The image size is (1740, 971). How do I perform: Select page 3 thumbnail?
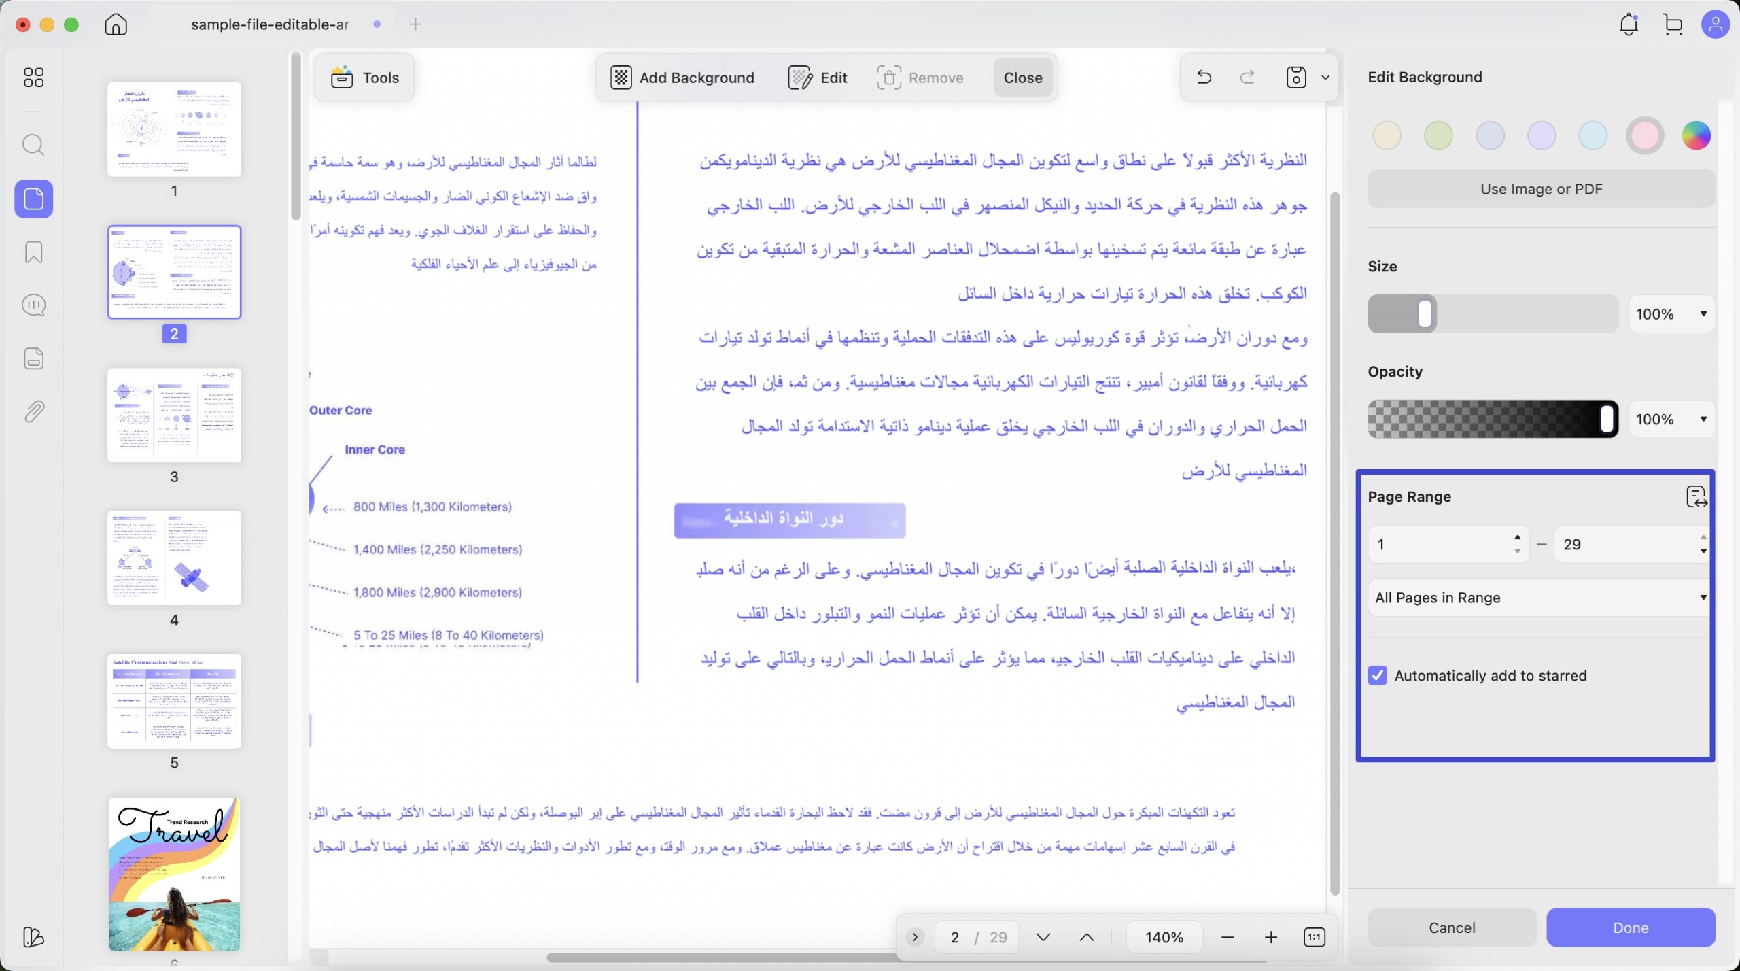click(x=174, y=415)
